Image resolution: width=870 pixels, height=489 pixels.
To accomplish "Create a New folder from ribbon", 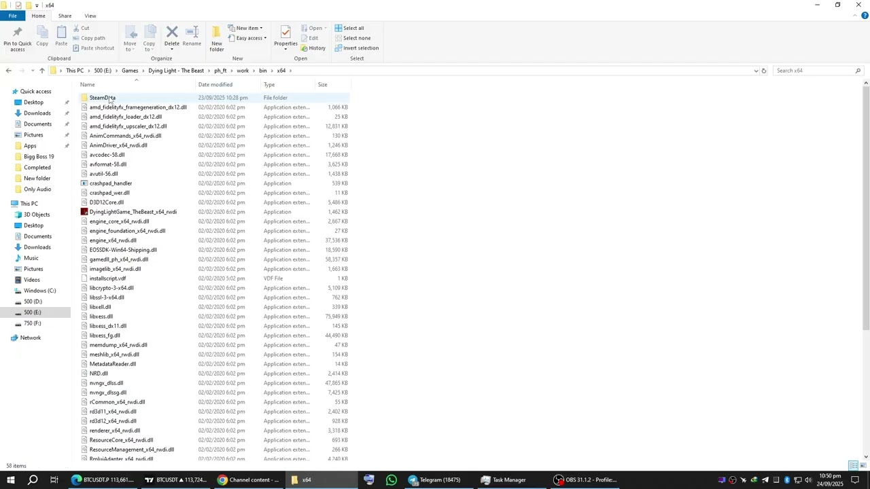I will pos(217,39).
